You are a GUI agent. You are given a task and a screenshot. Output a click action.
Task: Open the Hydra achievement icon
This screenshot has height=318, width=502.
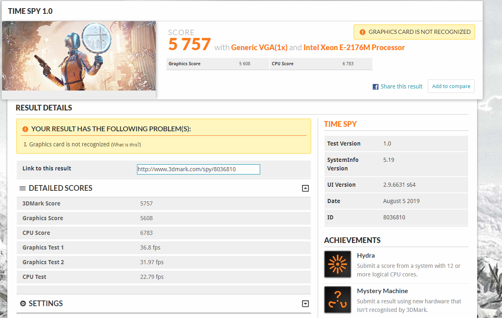click(338, 264)
